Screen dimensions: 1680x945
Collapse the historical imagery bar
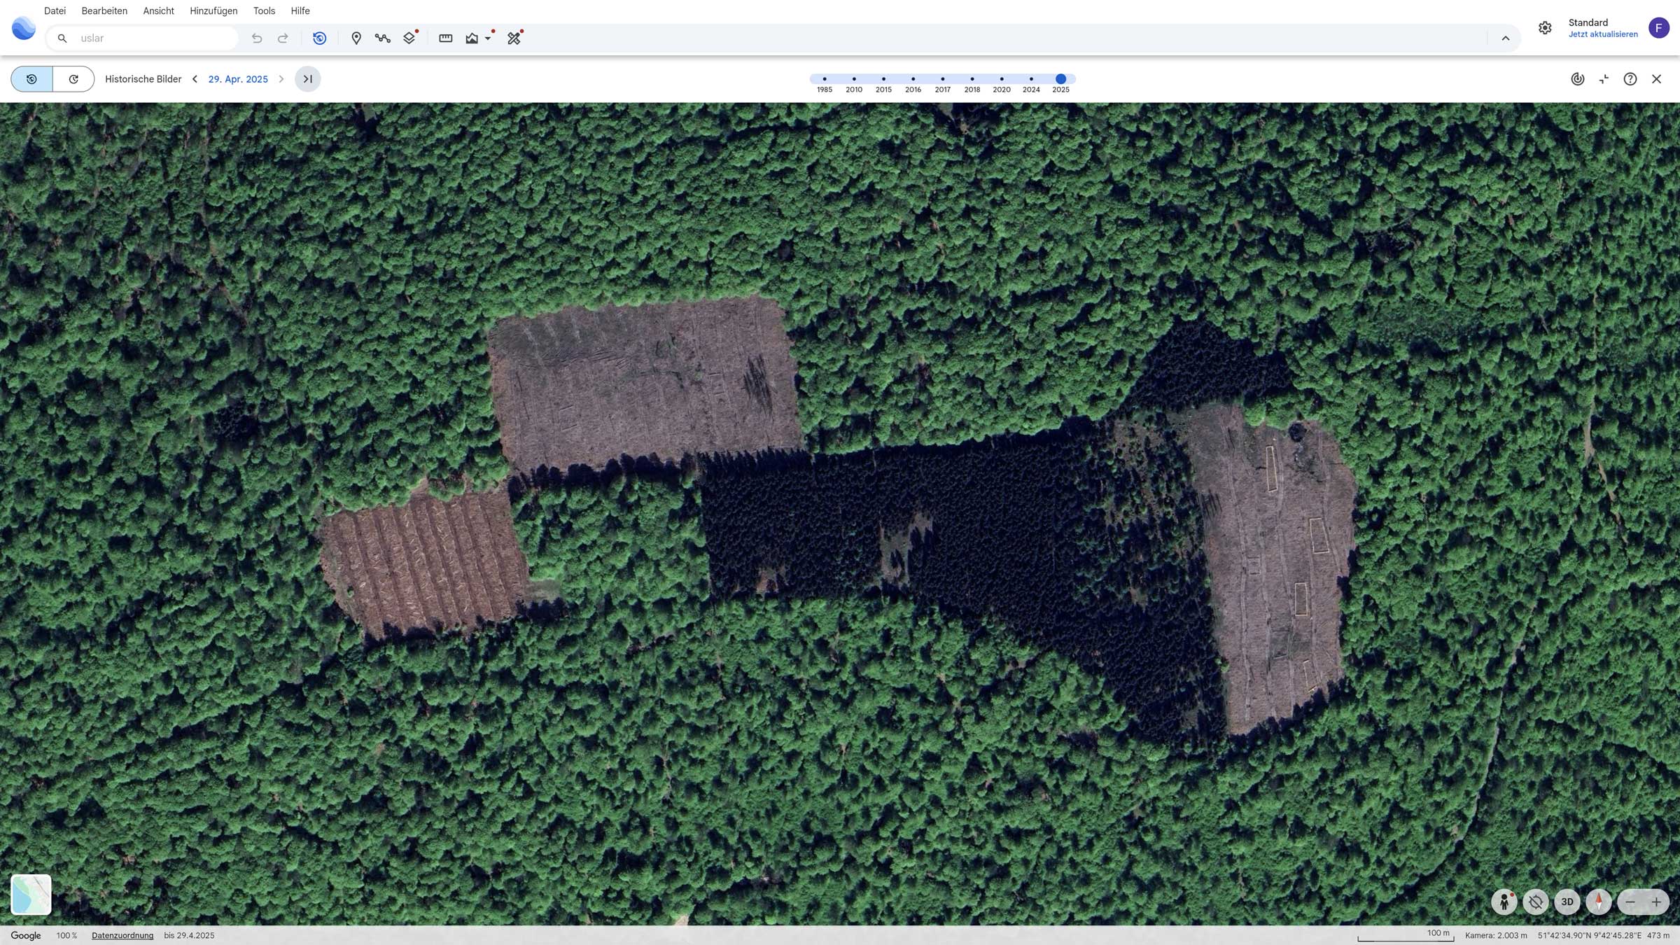(x=1604, y=79)
